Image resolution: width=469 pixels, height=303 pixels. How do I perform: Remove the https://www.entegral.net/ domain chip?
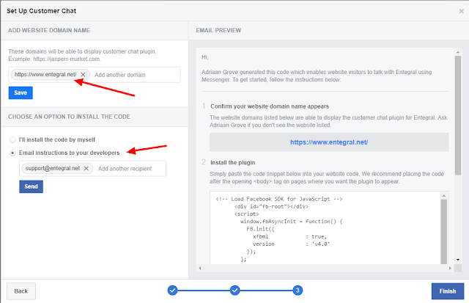click(x=83, y=75)
